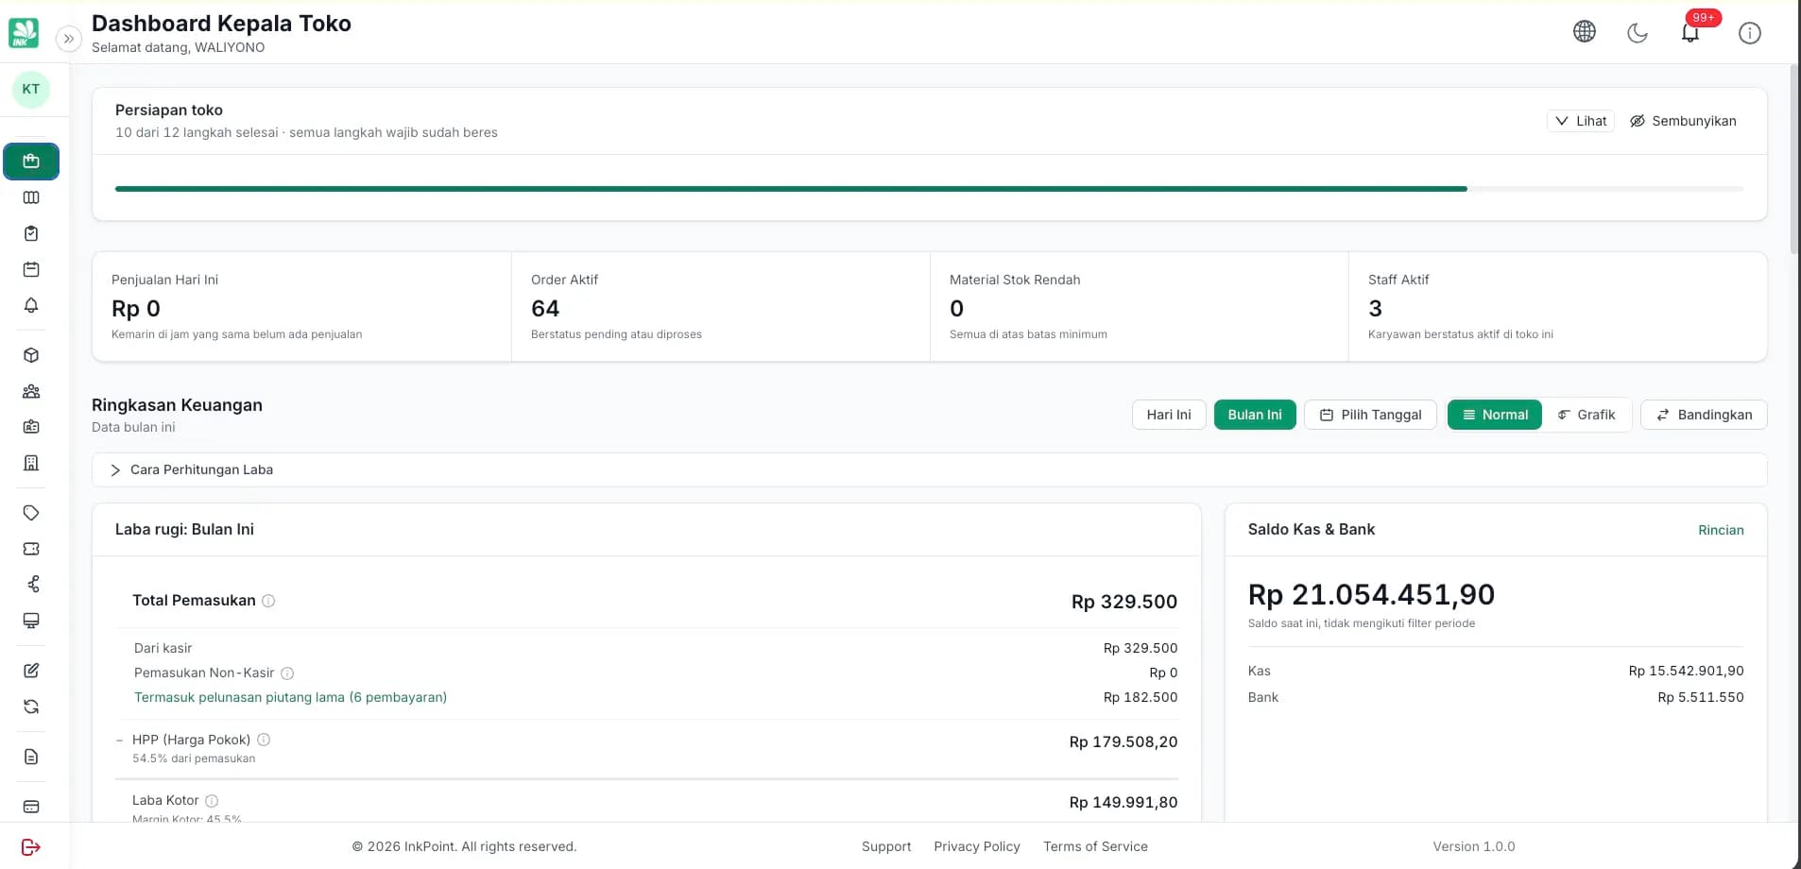This screenshot has width=1801, height=869.
Task: Open the refresh sync sidebar icon
Action: point(31,707)
